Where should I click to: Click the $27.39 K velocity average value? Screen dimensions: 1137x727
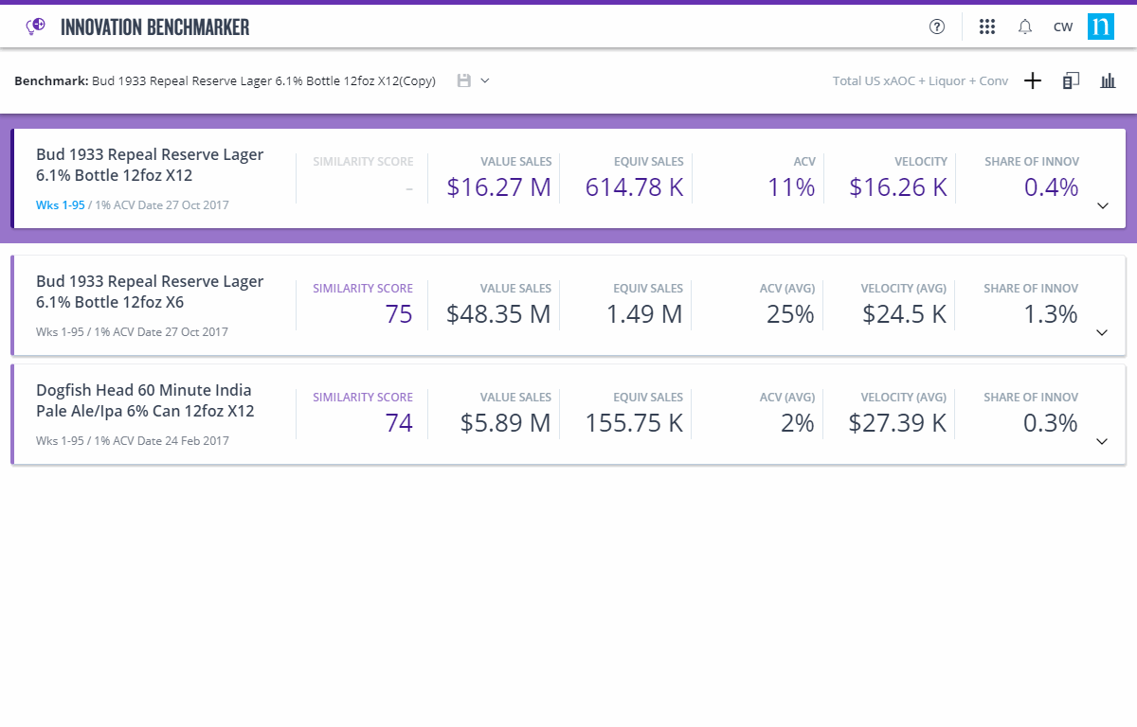coord(897,423)
